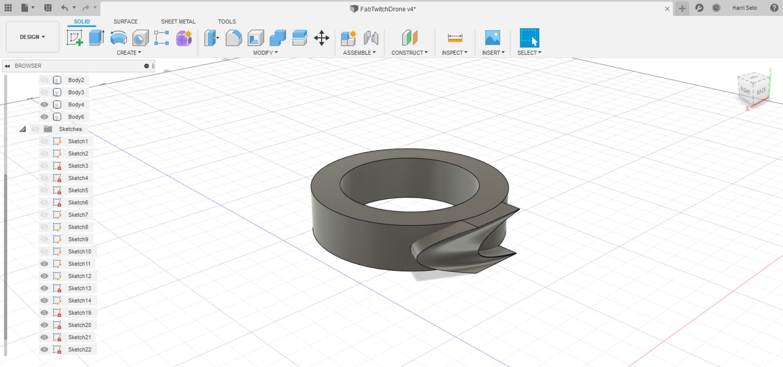
Task: Select the Revolve tool
Action: [119, 38]
